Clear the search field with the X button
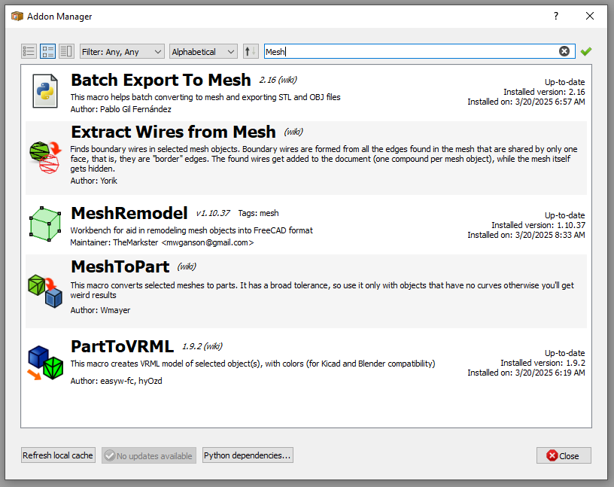The height and width of the screenshot is (487, 614). 564,50
